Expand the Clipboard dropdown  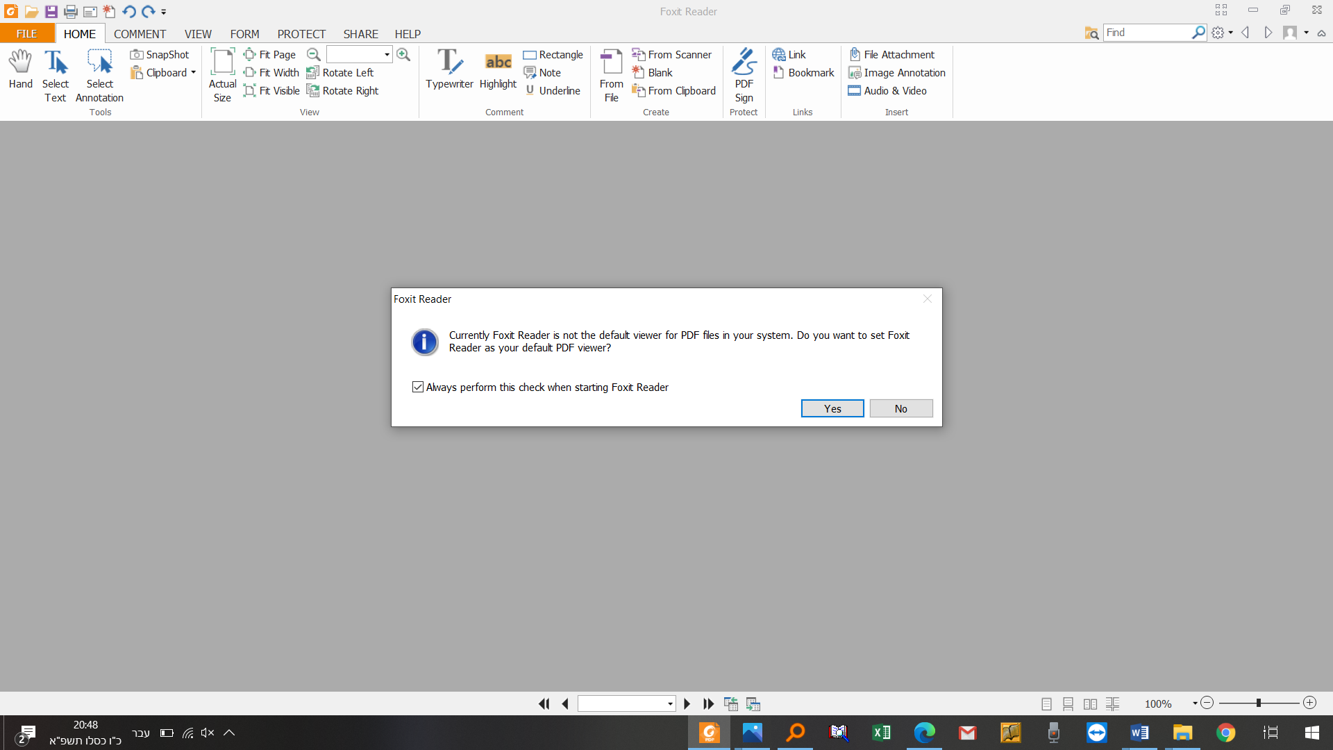(x=193, y=72)
